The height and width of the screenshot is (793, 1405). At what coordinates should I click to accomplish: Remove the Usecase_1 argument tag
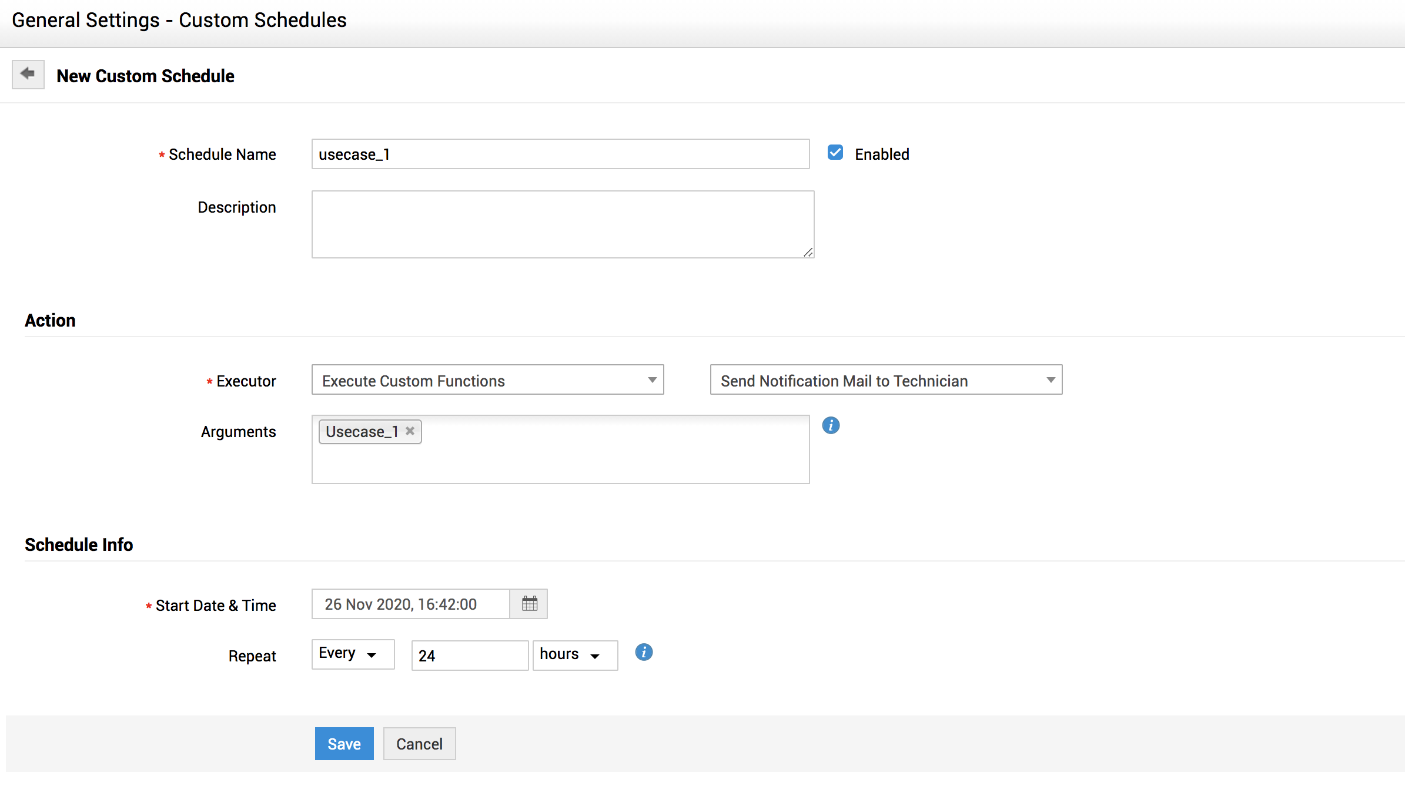click(410, 431)
